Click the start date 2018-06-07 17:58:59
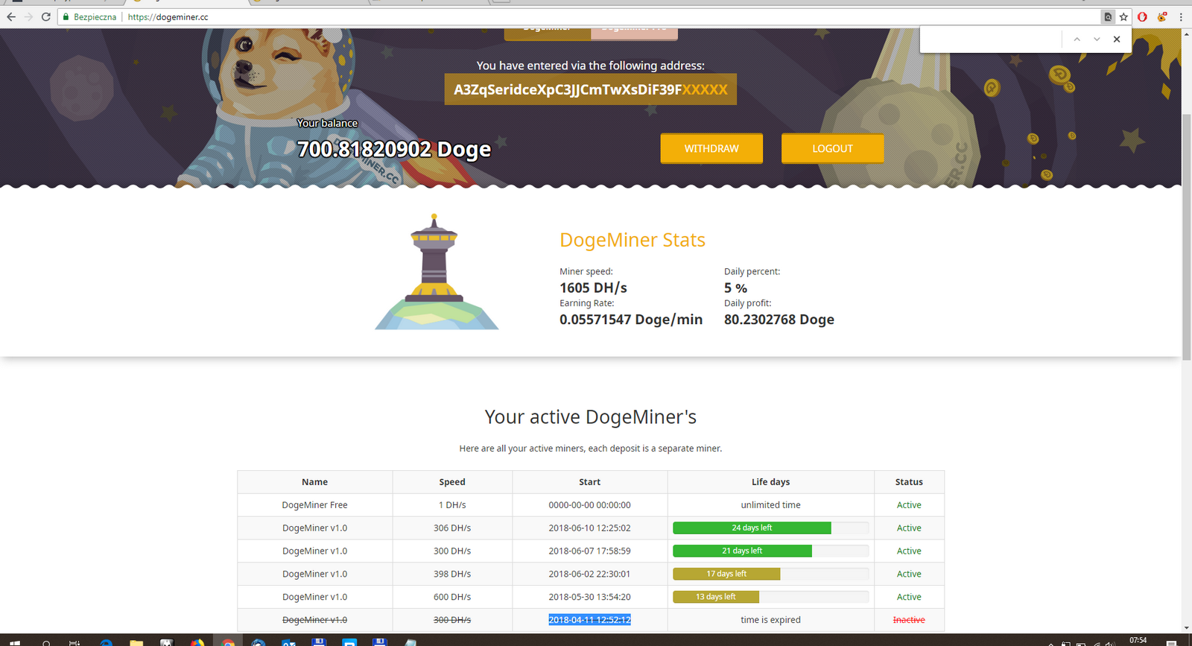Image resolution: width=1192 pixels, height=646 pixels. point(589,551)
